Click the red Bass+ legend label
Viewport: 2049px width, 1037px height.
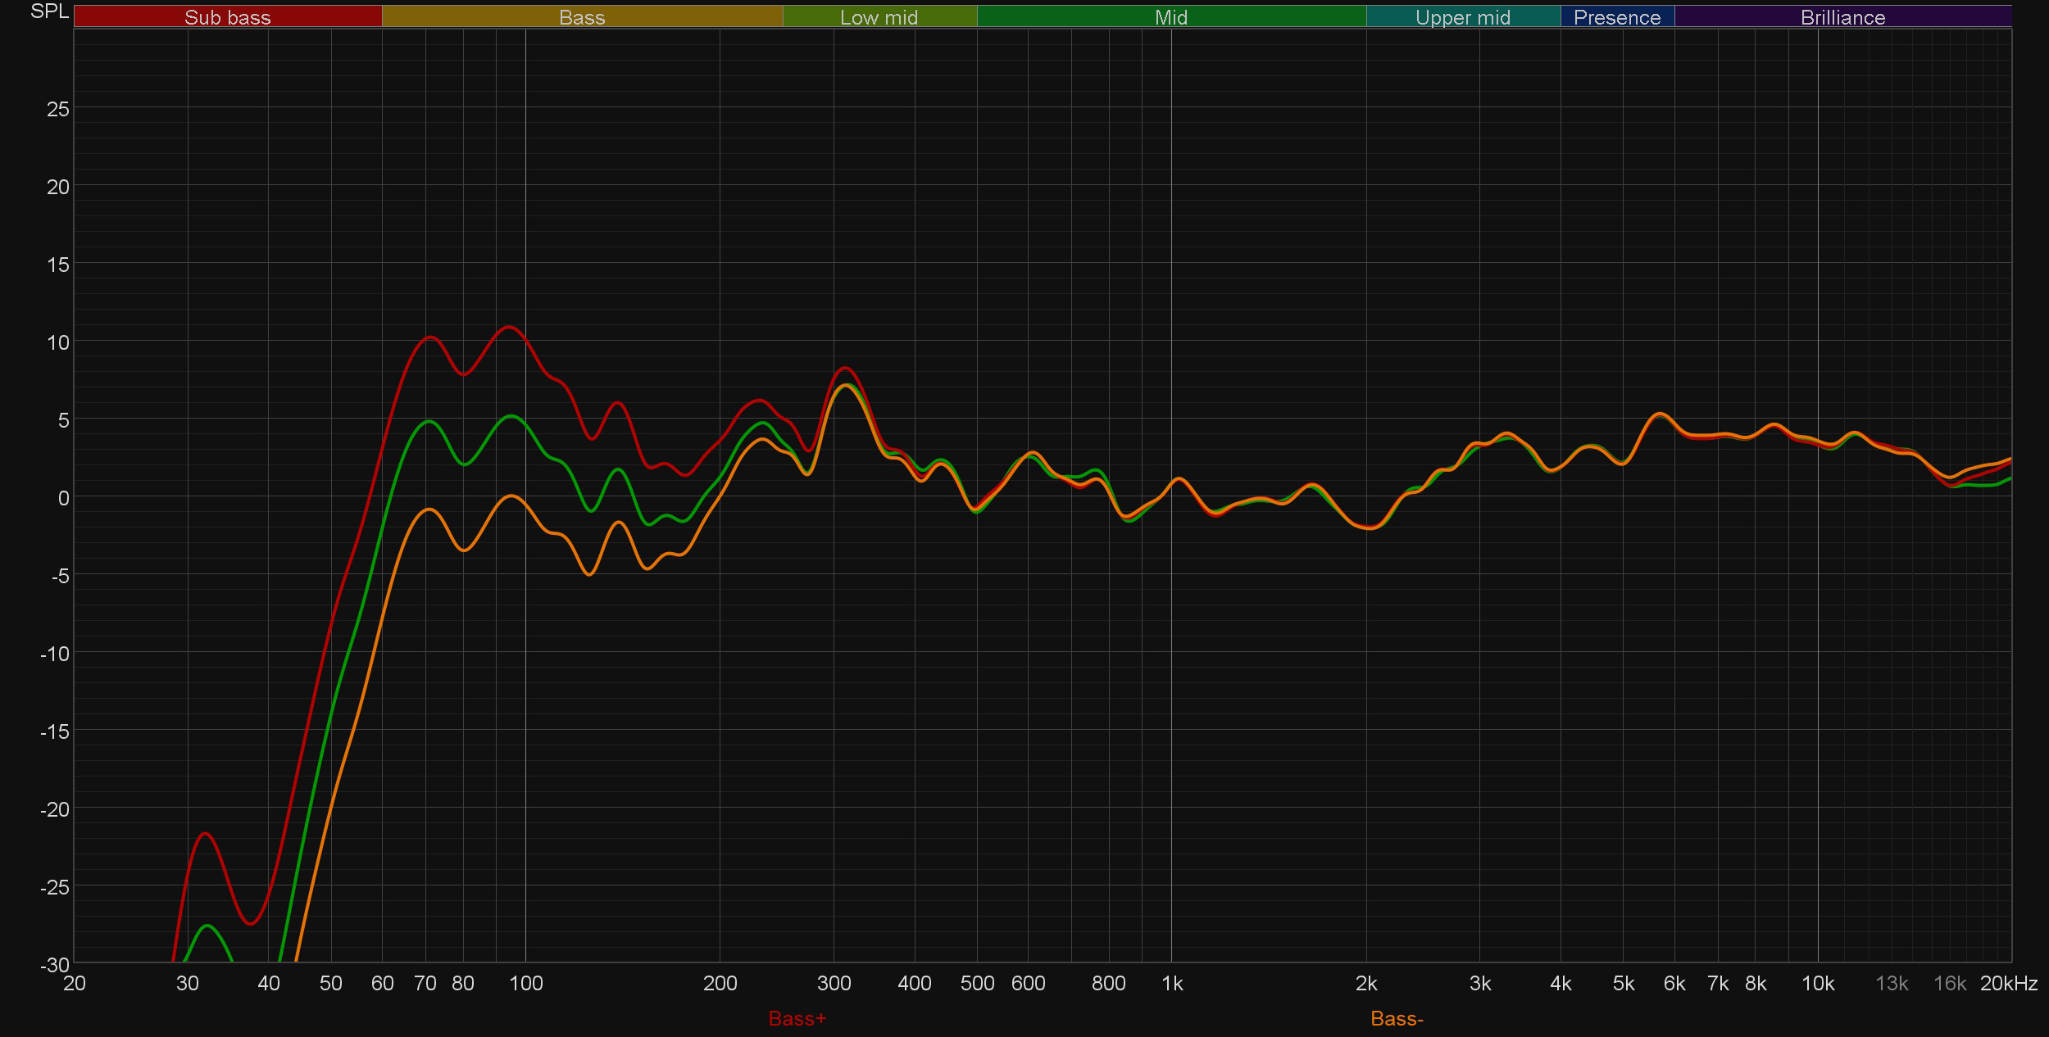pyautogui.click(x=797, y=1019)
